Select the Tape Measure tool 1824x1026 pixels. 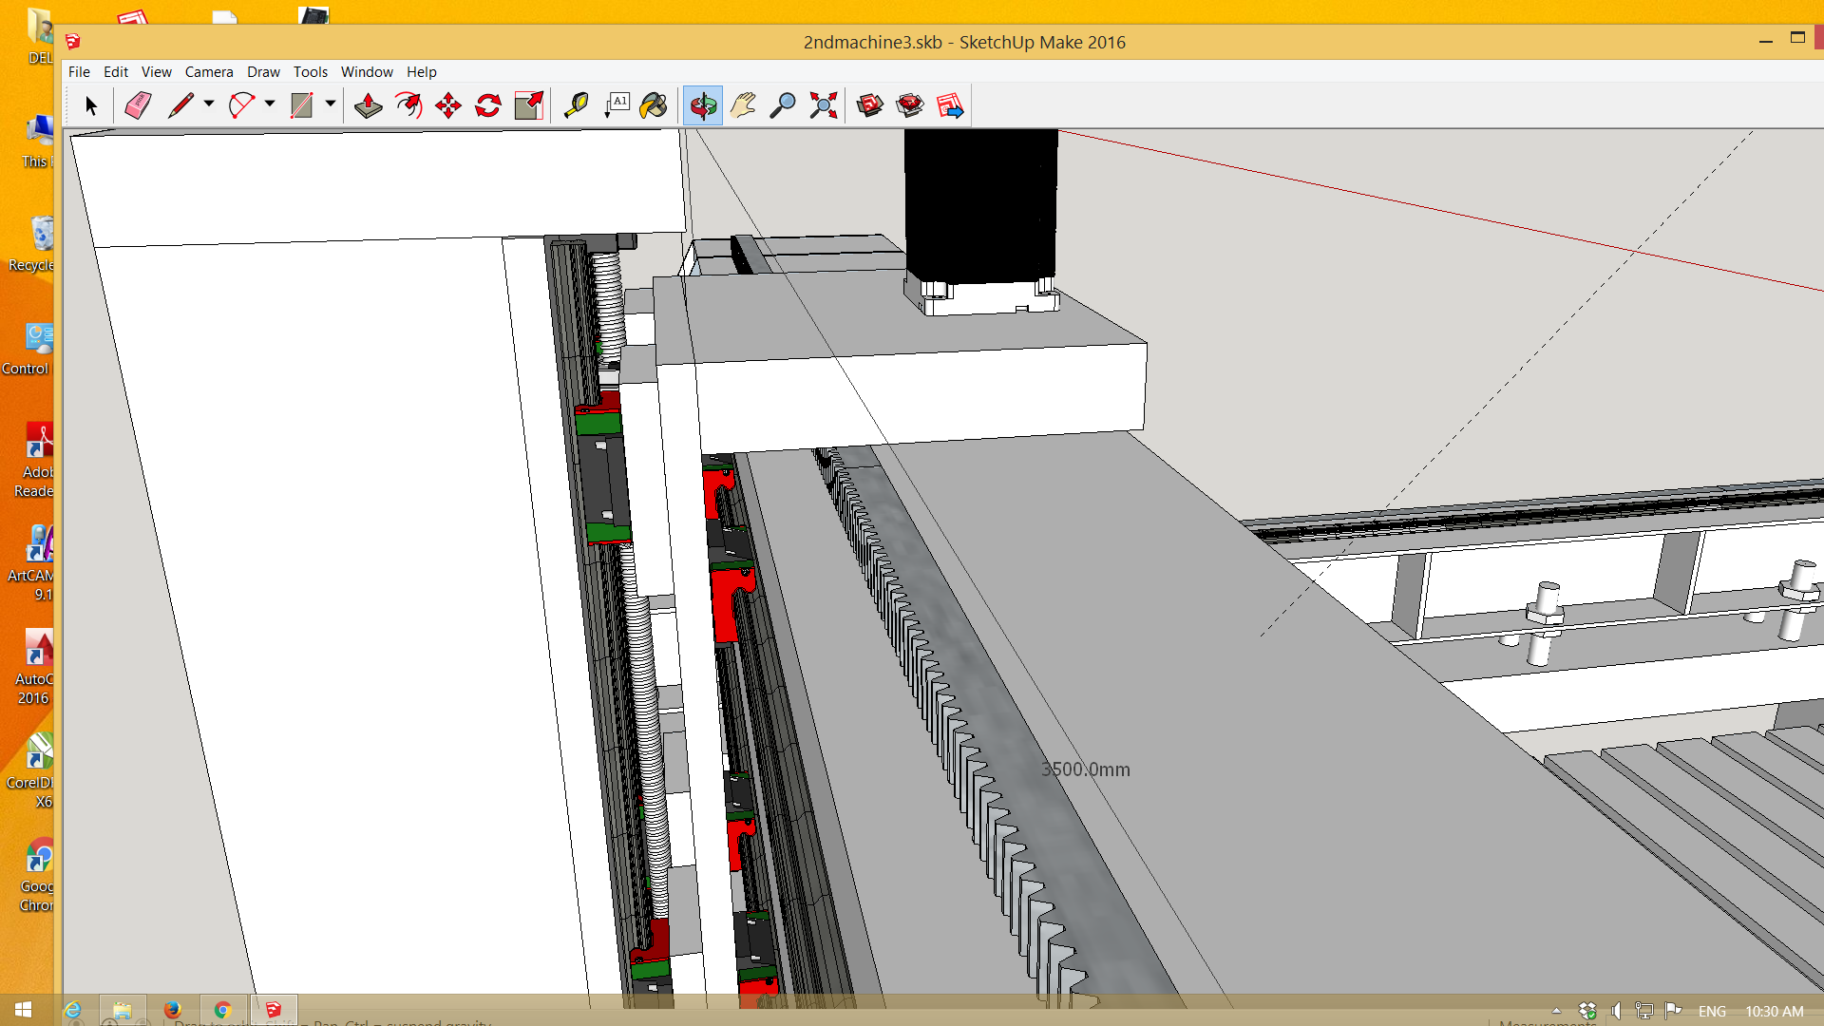click(576, 105)
